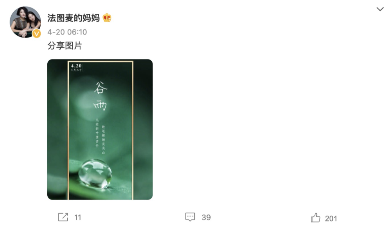391x227 pixels.
Task: Click the gold frame of poster image
Action: (x=133, y=130)
